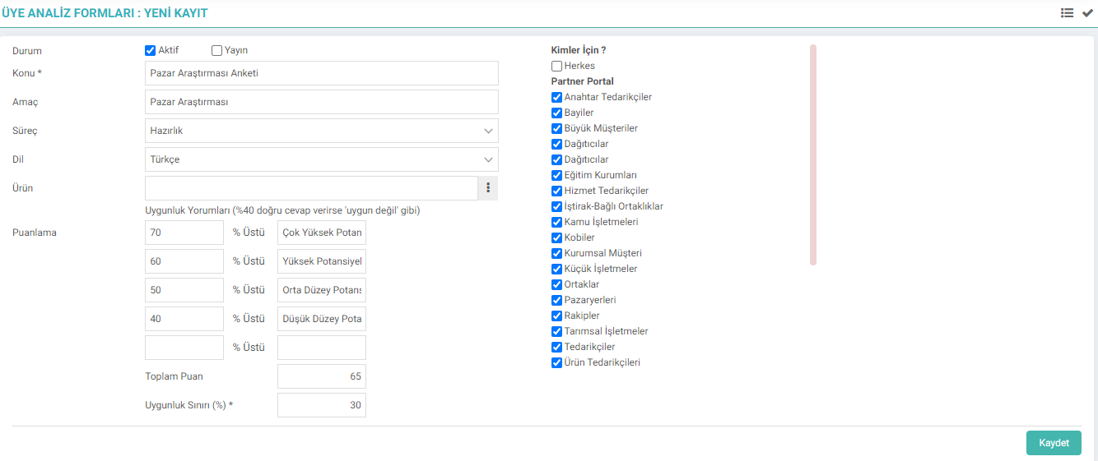Click the score field showing 40
1098x461 pixels.
pos(184,319)
